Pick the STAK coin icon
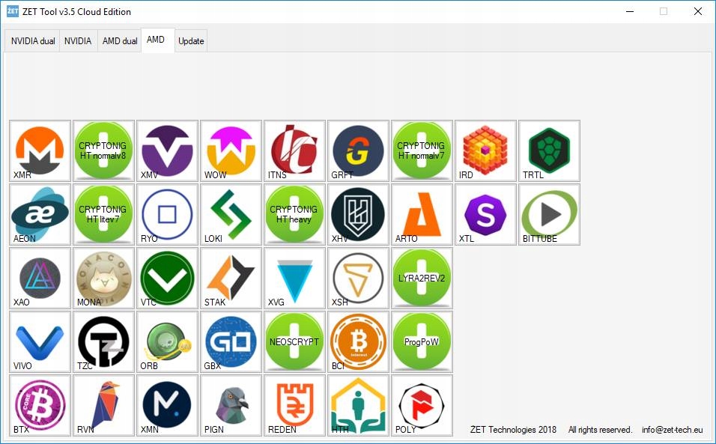Viewport: 716px width, 444px height. tap(231, 279)
